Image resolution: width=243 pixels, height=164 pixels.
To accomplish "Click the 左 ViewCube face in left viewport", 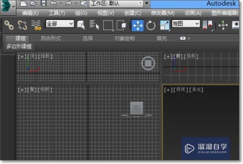I will tap(137, 108).
